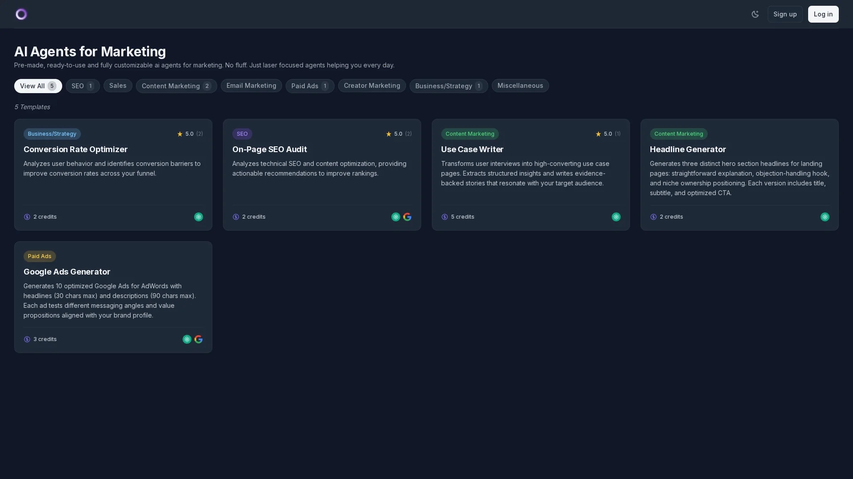Open the Use Case Writer template card
This screenshot has width=853, height=479.
coord(530,175)
